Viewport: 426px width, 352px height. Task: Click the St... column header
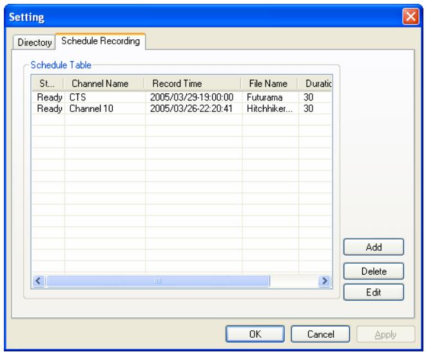pos(48,84)
